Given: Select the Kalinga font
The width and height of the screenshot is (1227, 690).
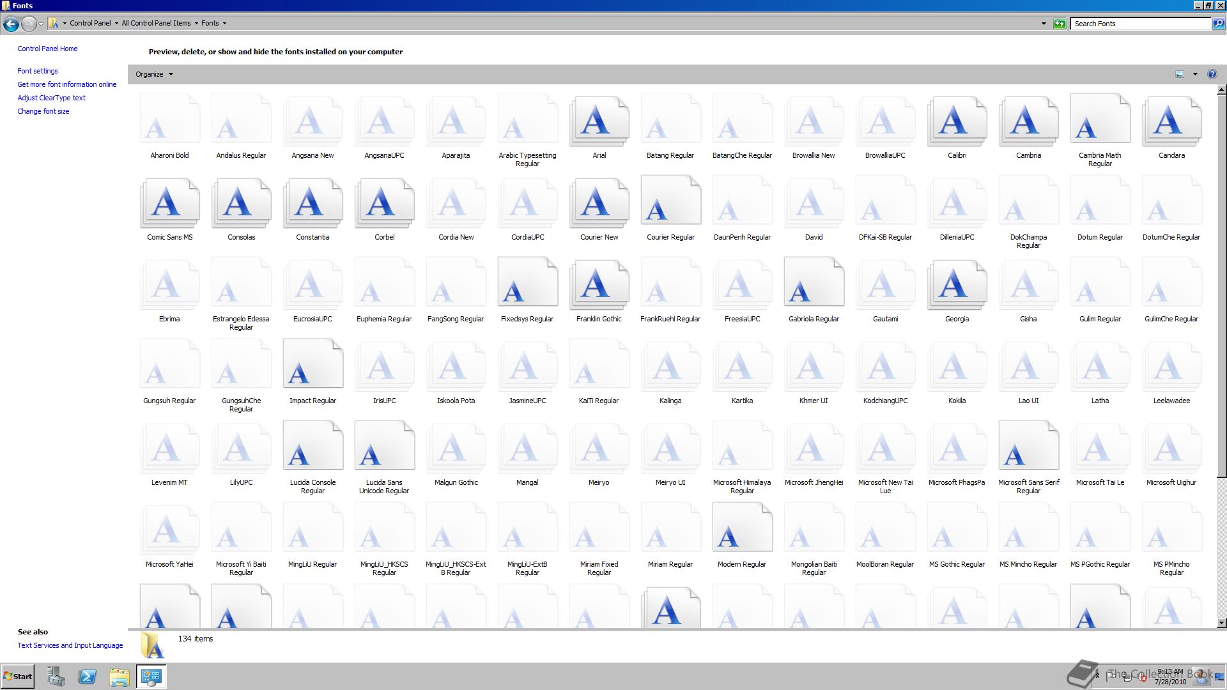Looking at the screenshot, I should tap(670, 367).
